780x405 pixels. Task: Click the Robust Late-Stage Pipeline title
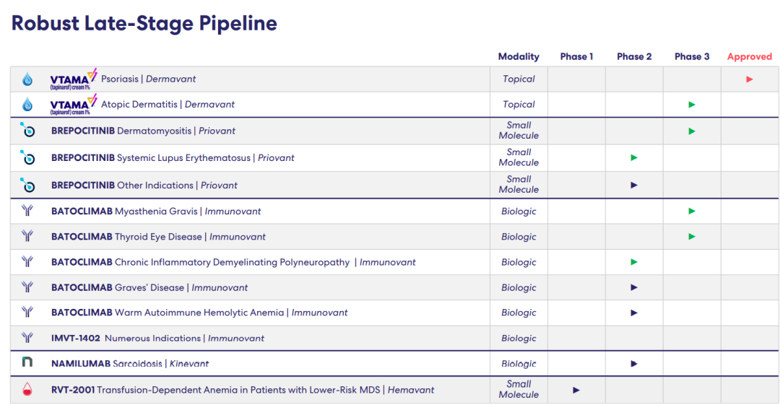(x=144, y=23)
